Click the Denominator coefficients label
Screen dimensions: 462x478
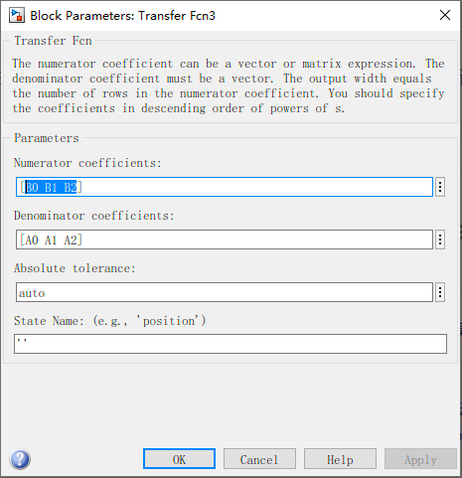(94, 216)
